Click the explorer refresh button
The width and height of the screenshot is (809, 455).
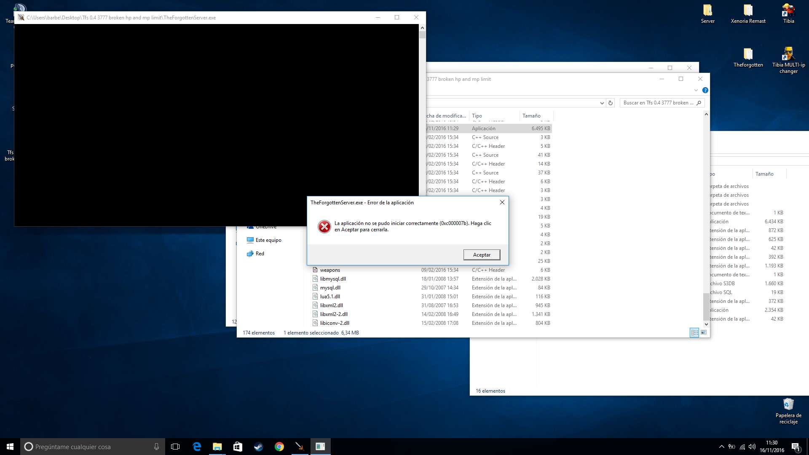click(610, 103)
